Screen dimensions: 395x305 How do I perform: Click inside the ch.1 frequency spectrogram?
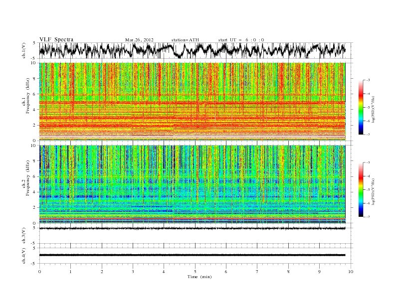point(192,101)
